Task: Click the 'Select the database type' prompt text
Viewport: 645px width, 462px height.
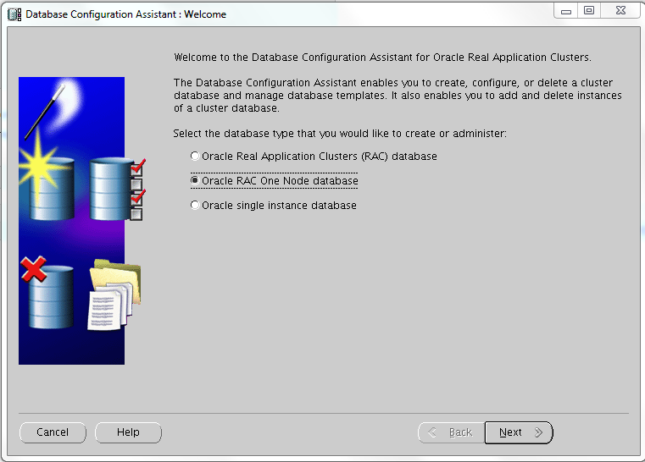Action: click(340, 134)
